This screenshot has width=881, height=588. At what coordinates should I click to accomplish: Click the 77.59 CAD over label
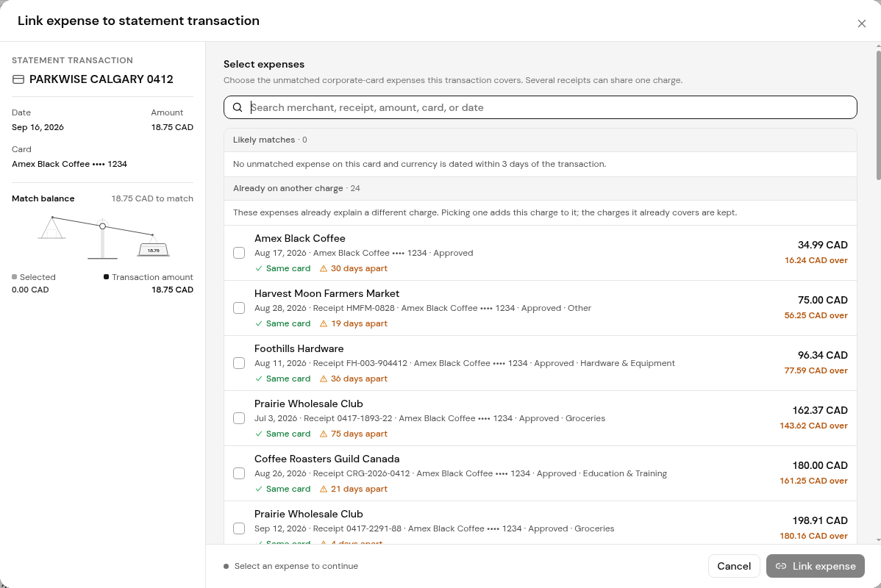[816, 370]
